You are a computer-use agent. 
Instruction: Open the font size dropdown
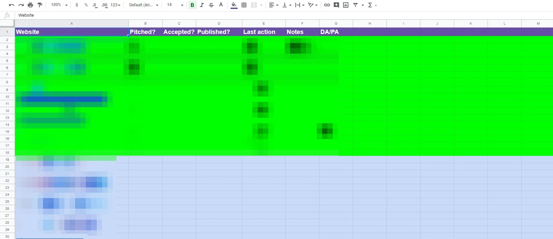[175, 5]
